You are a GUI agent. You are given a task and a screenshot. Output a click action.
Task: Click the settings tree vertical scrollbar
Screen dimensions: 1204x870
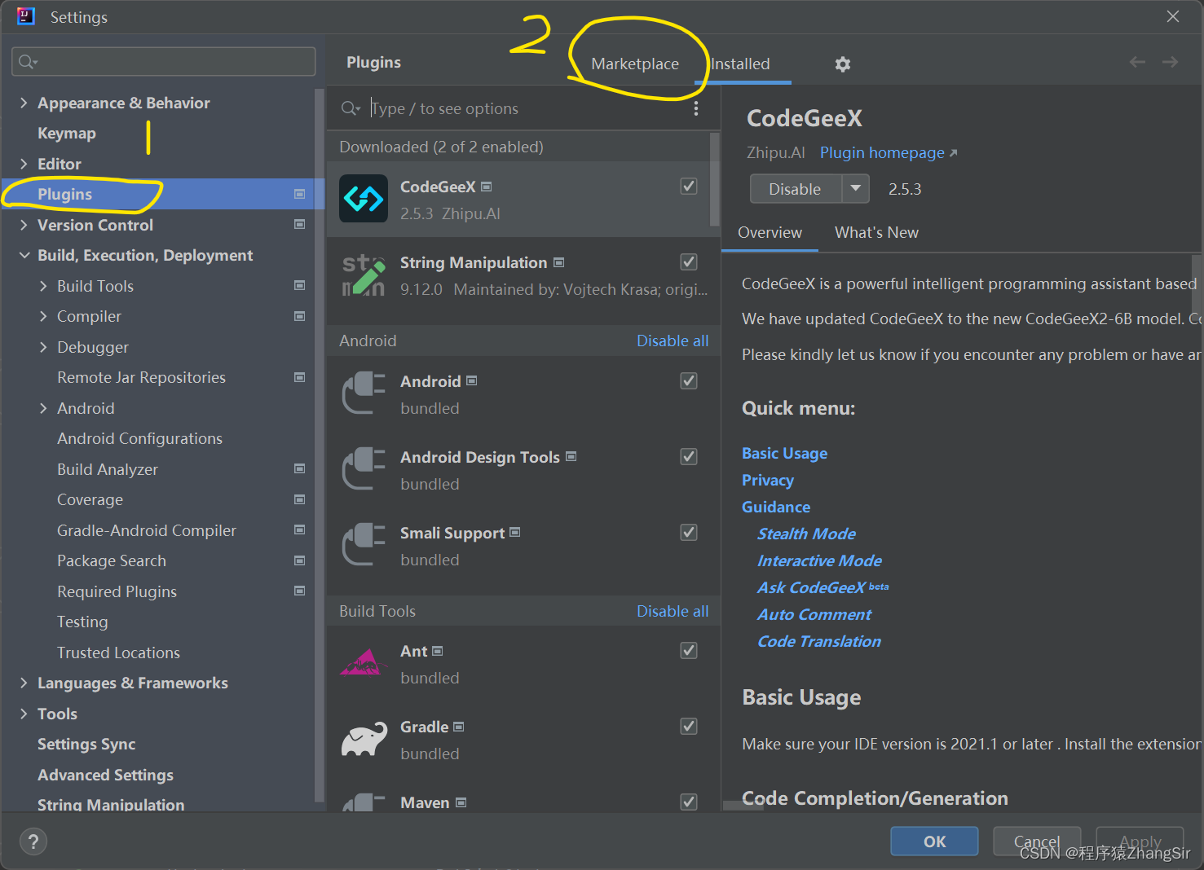[319, 446]
